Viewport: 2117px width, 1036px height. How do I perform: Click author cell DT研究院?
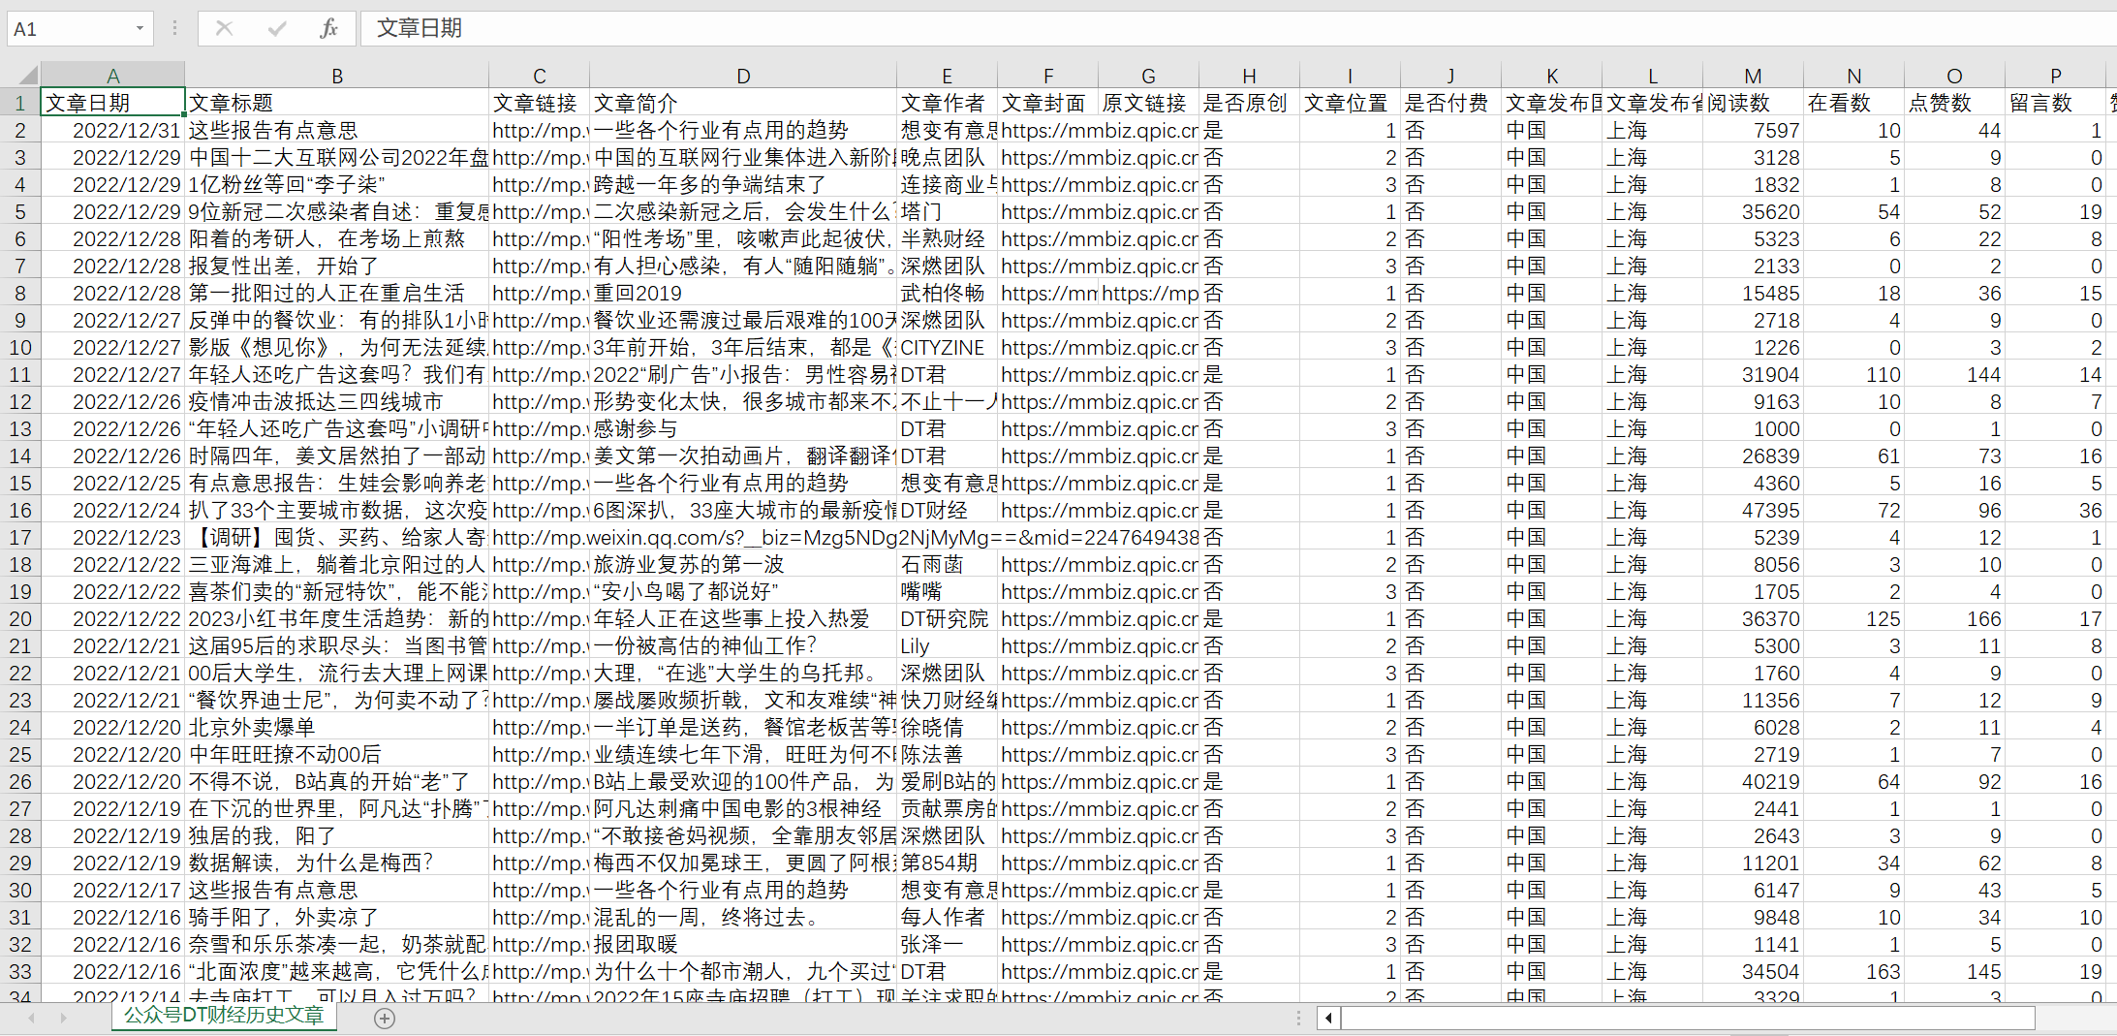[947, 618]
